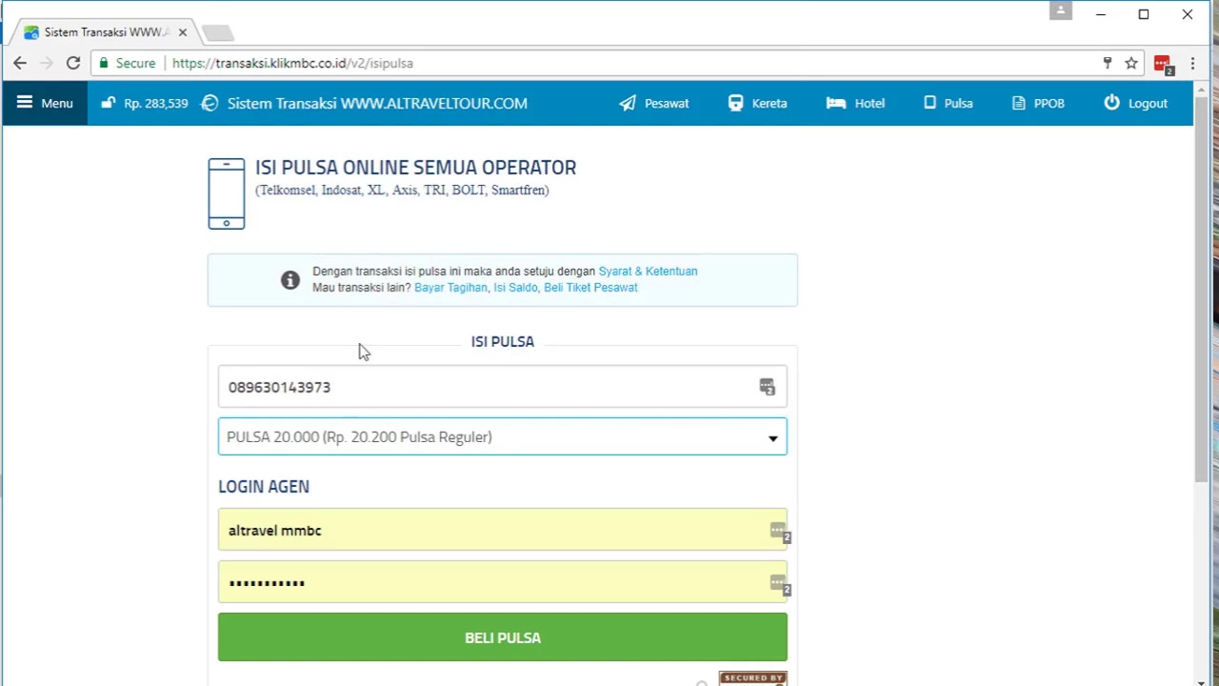Screen dimensions: 1219x686
Task: Open Beli Tiket Pesawat link
Action: (590, 288)
